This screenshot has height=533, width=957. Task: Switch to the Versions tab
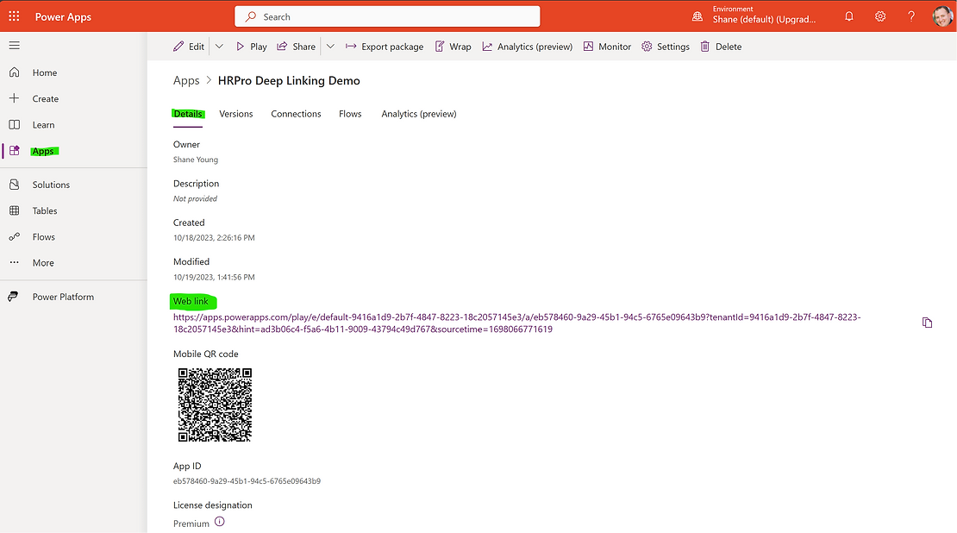pyautogui.click(x=235, y=114)
